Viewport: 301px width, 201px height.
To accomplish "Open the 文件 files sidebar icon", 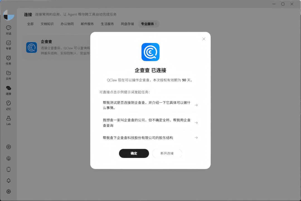I will (x=8, y=75).
